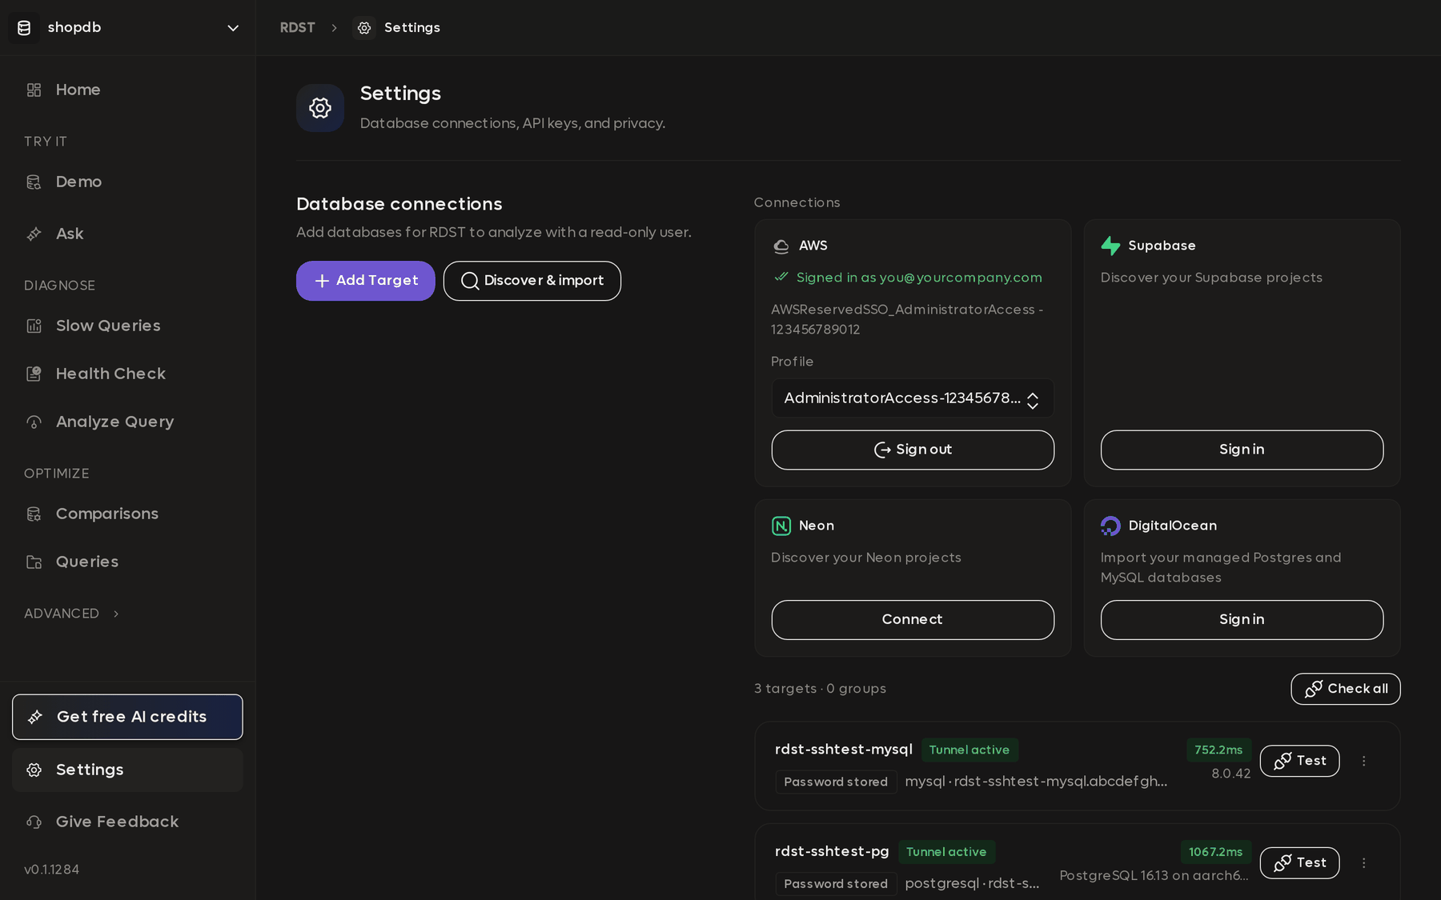Click the rdst-sshtest-pg target name

coord(832,851)
